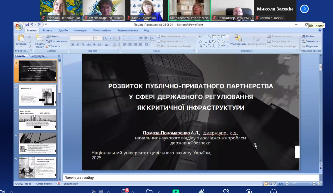The image size is (333, 193).
Task: Click Удалить to delete slide
Action: (53, 46)
